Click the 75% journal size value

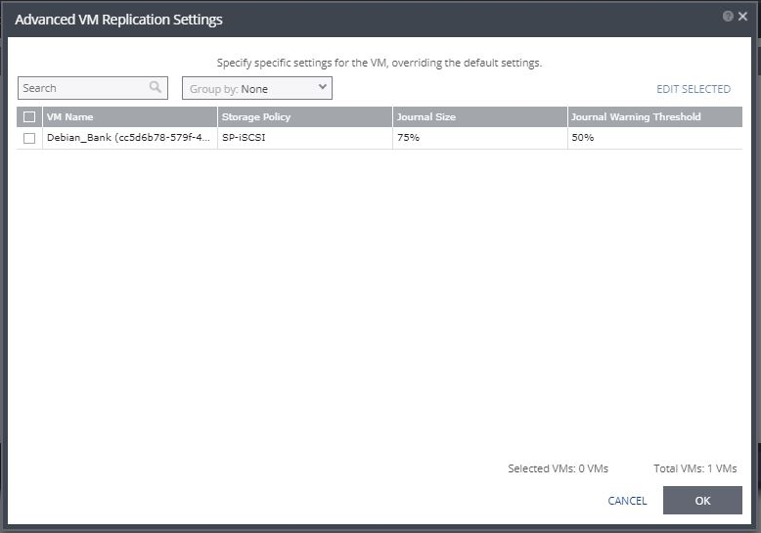click(x=408, y=138)
